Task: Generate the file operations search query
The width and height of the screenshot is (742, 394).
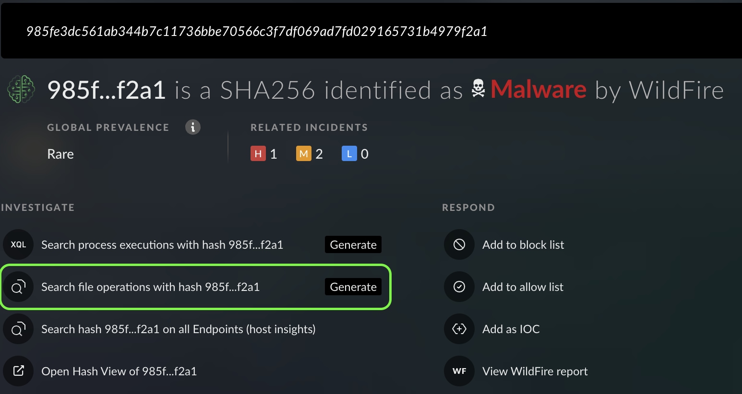Action: tap(353, 287)
